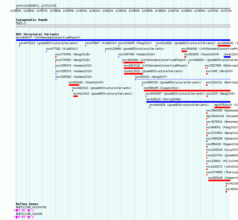The image size is (238, 220).
Task: Click the red bar under nsv4117631
Action: (x=133, y=74)
